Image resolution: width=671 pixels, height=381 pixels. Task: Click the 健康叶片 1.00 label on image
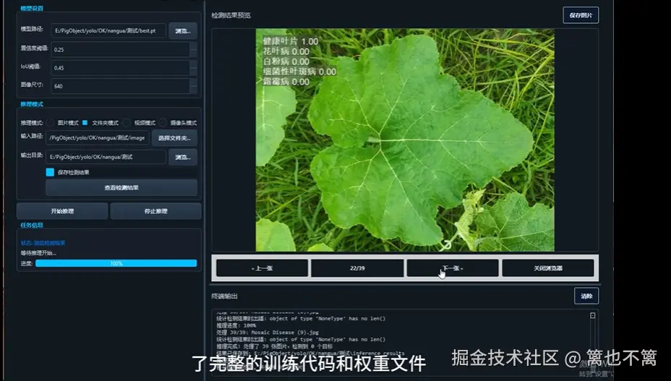[x=291, y=41]
